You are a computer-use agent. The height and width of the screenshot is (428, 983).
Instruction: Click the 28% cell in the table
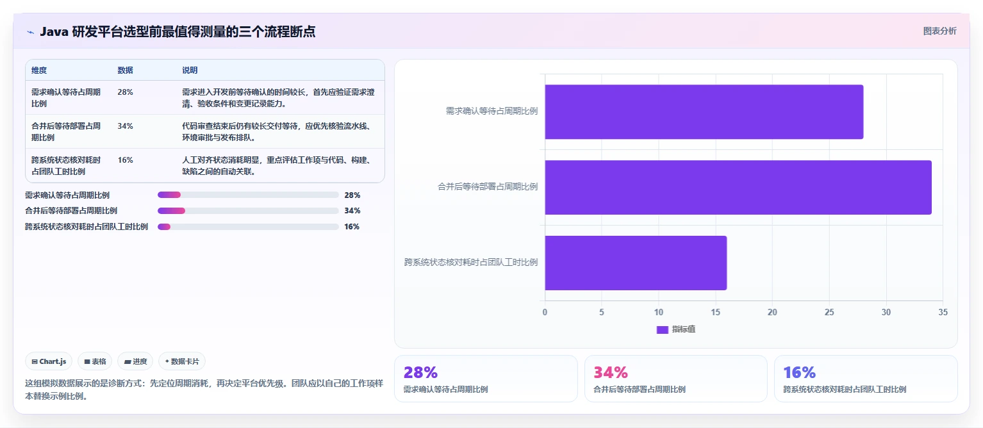tap(126, 92)
